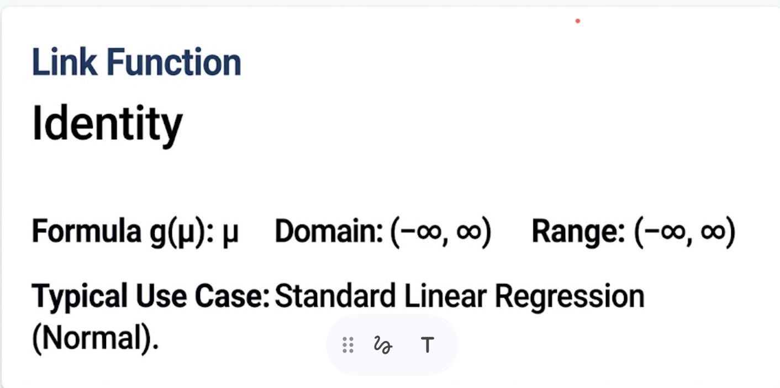This screenshot has height=388, width=780.
Task: Click the word "Link" in the heading
Action: [64, 62]
